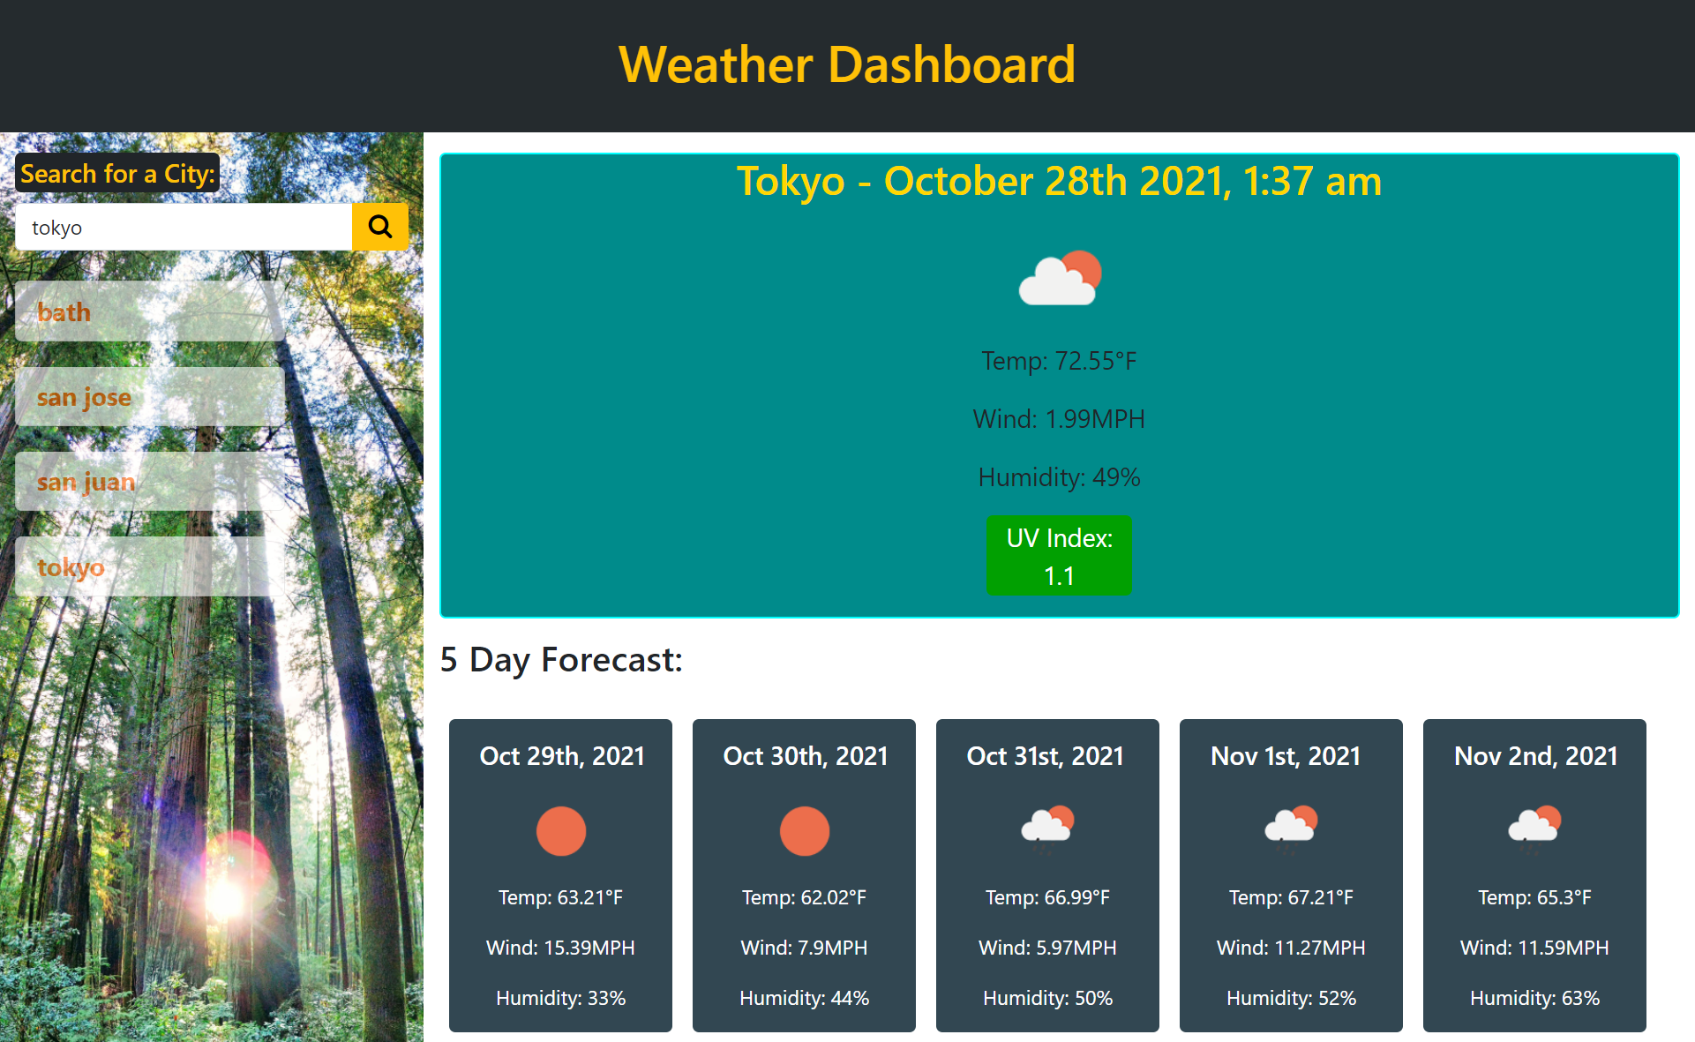Click the 5 Day Forecast heading

point(561,659)
